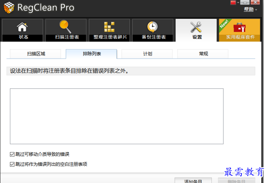Open the 整理注册表碎片 defrag tab
Image resolution: width=267 pixels, height=183 pixels.
pyautogui.click(x=109, y=30)
